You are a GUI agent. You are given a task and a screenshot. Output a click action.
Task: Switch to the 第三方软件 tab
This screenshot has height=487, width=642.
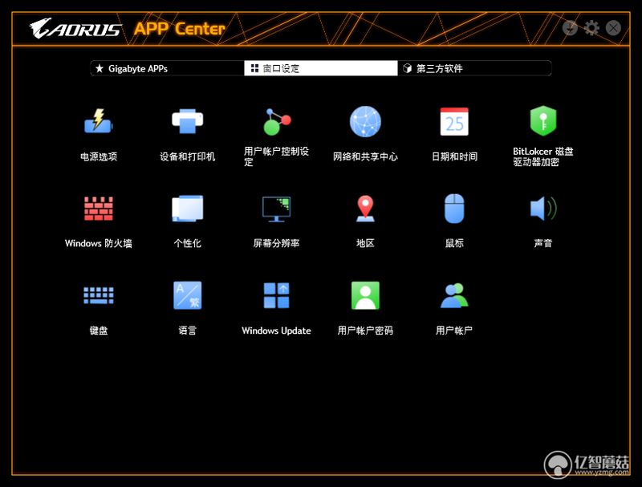click(474, 68)
